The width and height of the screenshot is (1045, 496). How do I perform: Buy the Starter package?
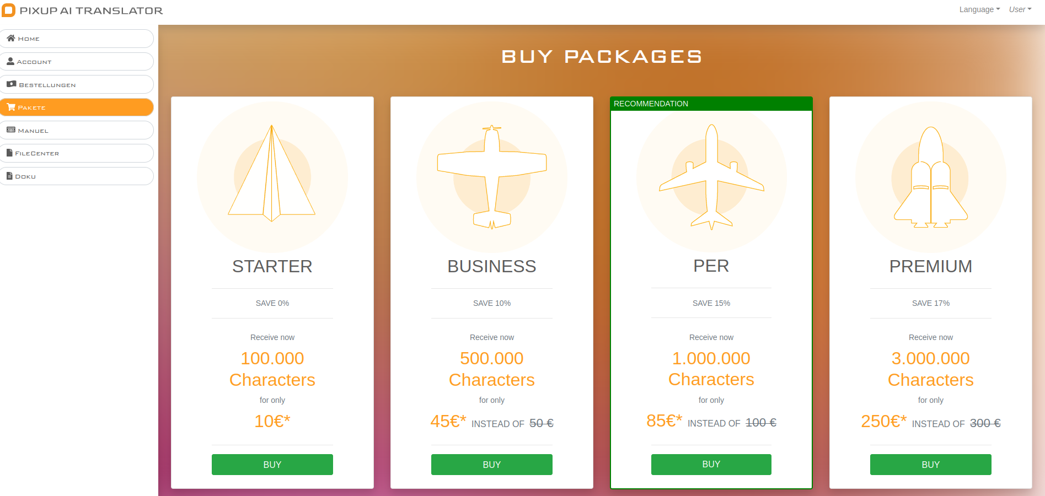click(272, 465)
